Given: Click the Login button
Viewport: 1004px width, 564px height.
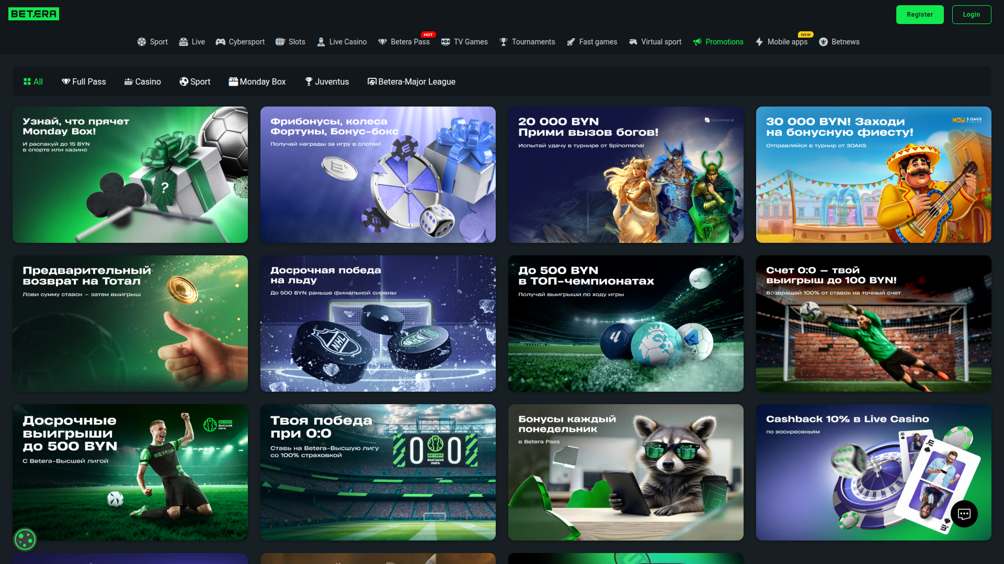Looking at the screenshot, I should [971, 15].
